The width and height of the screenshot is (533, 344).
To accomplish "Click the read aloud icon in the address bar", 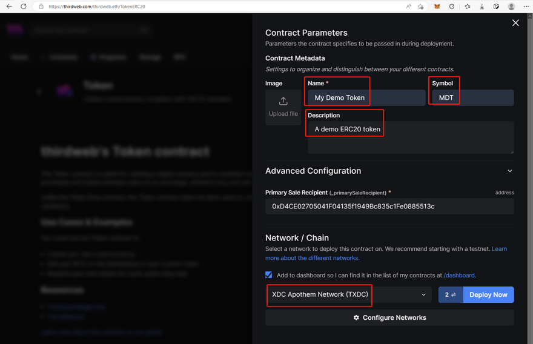I will (409, 7).
